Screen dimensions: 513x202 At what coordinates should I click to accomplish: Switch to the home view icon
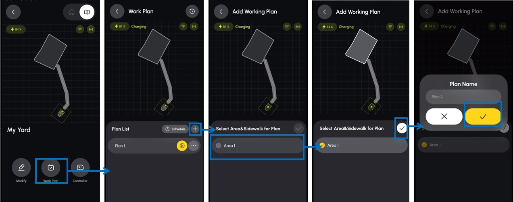click(72, 12)
